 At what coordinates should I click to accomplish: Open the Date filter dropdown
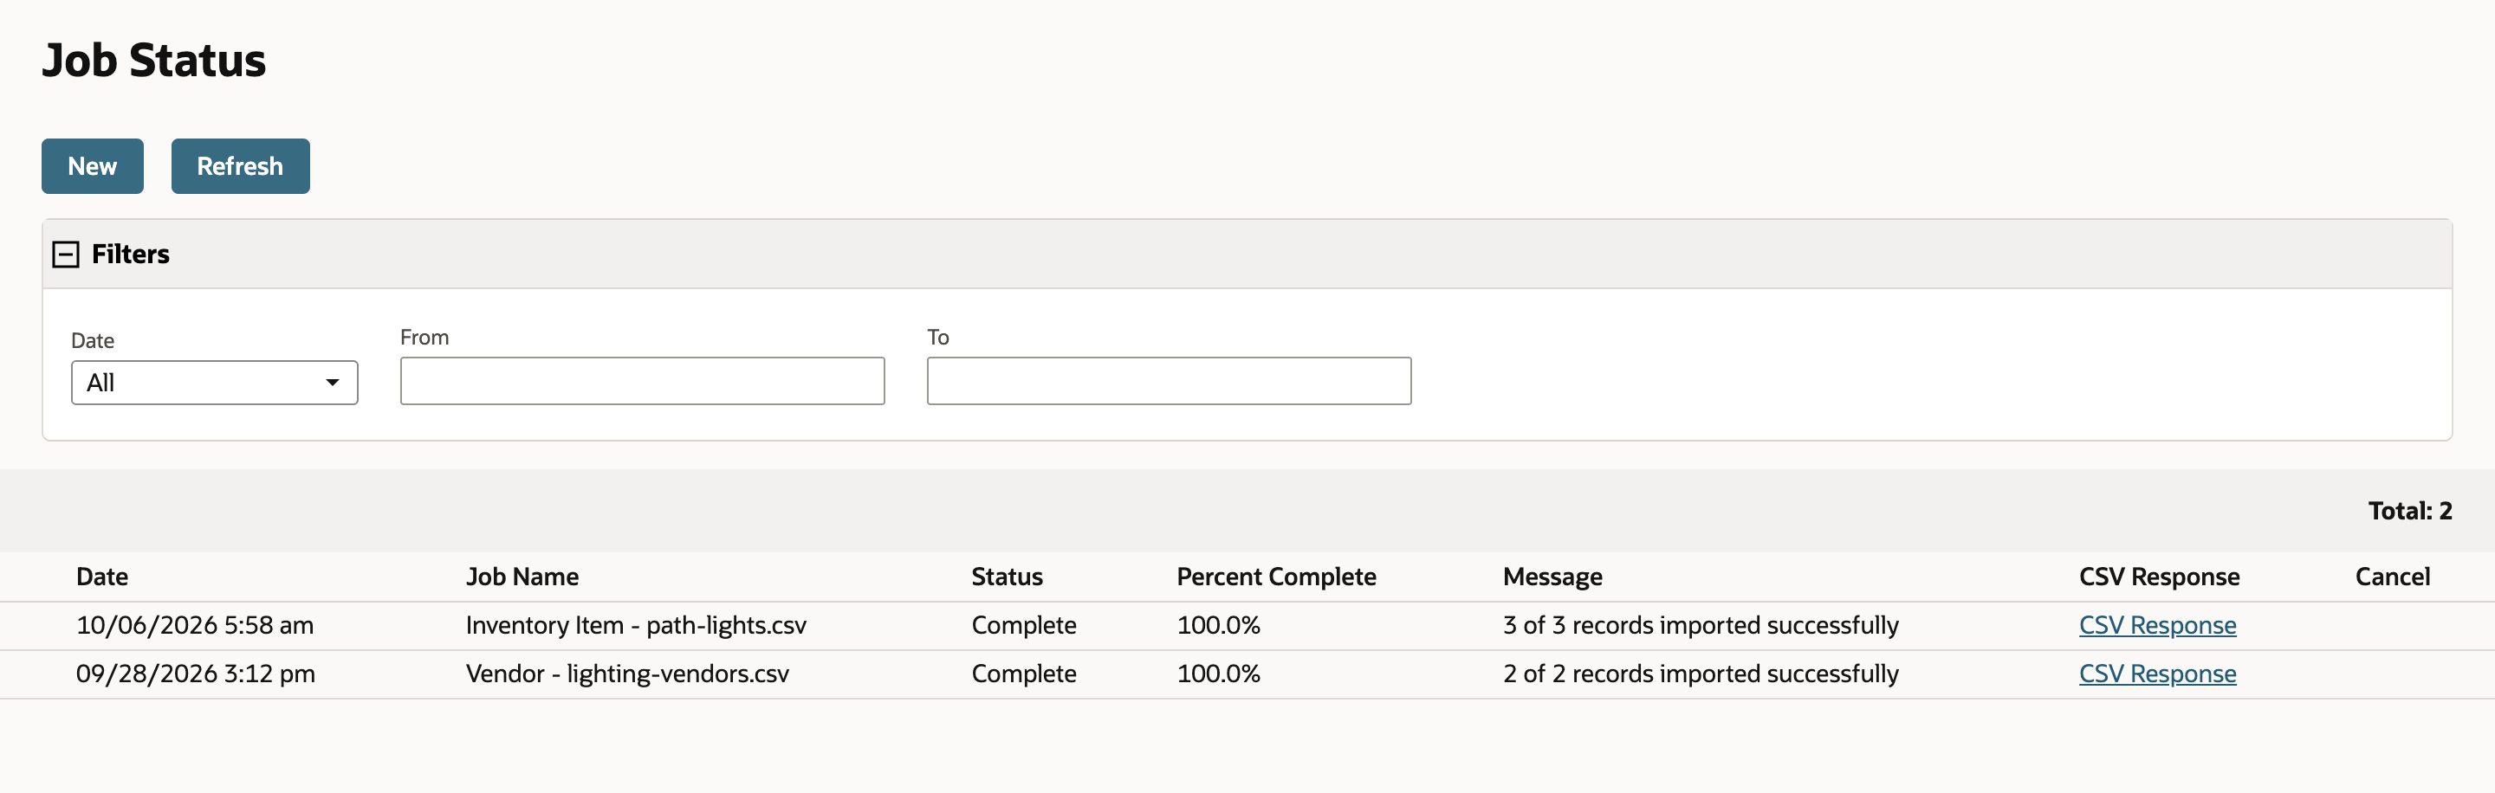pyautogui.click(x=214, y=383)
